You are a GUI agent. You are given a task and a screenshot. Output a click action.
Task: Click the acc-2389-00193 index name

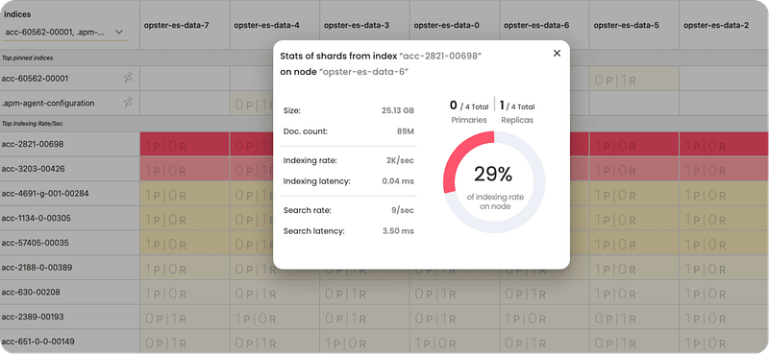(x=33, y=317)
